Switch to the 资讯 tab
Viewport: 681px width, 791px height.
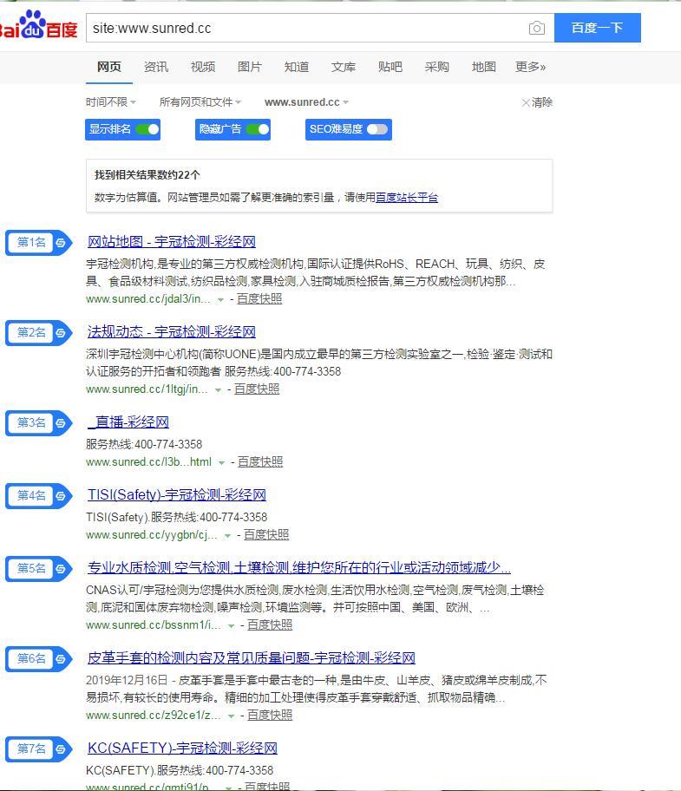tap(156, 67)
